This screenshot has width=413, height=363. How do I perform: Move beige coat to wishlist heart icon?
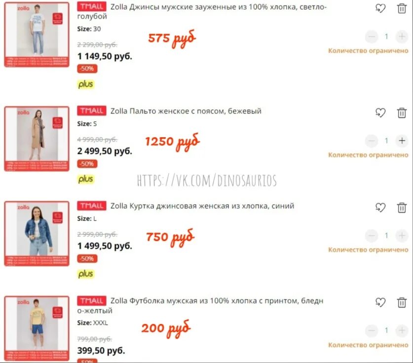pos(380,113)
